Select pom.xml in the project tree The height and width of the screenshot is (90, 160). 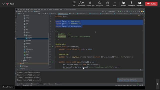tap(23, 68)
